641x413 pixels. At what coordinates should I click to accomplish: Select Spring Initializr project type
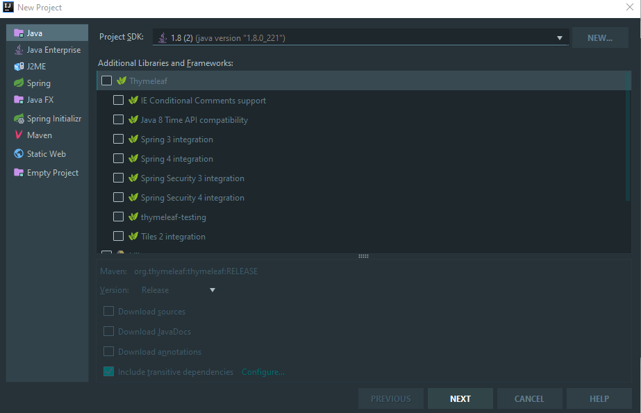tap(47, 119)
